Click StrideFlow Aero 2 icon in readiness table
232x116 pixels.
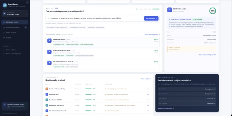pyautogui.click(x=47, y=94)
